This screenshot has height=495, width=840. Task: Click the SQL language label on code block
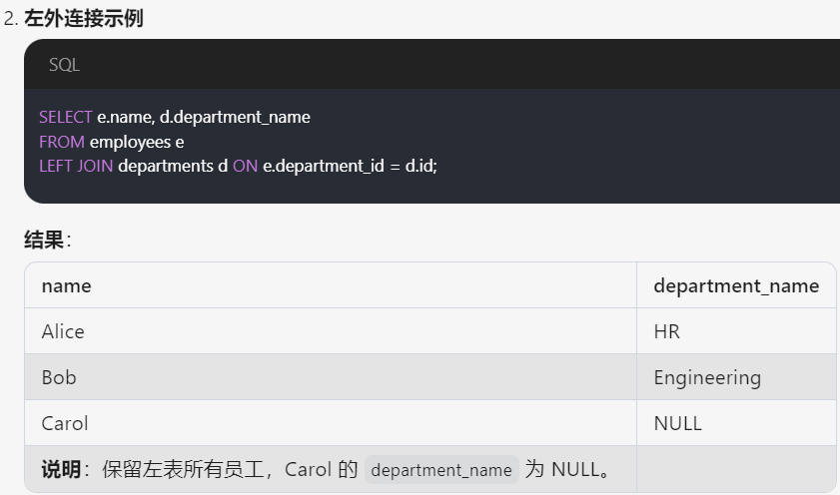(64, 65)
